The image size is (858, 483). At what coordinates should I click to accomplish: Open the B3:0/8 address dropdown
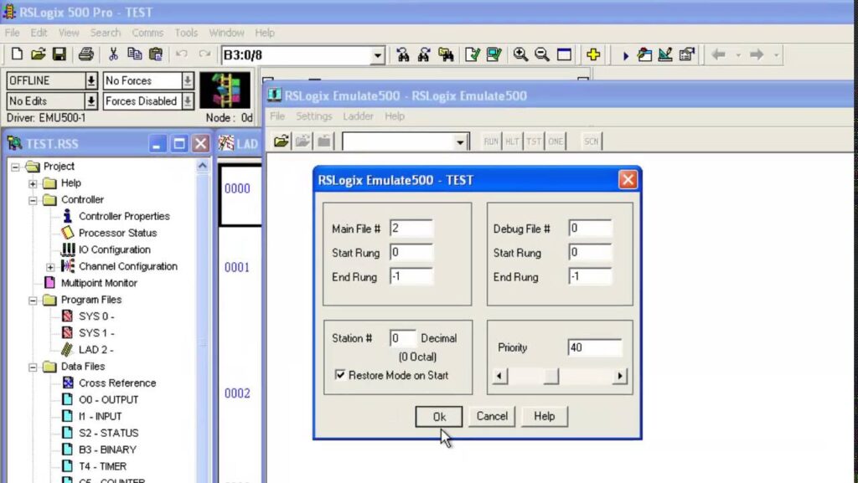(x=378, y=55)
